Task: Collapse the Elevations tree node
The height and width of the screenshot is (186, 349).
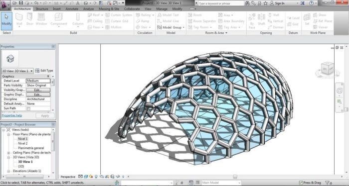Action: [8, 171]
